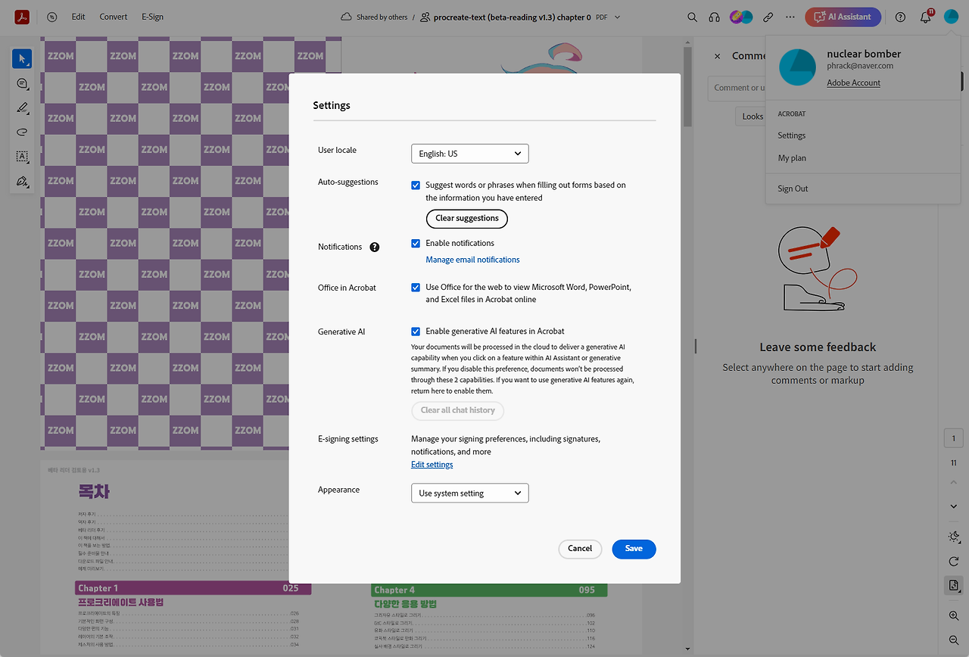
Task: Expand the PDF file options chevron
Action: pyautogui.click(x=618, y=17)
